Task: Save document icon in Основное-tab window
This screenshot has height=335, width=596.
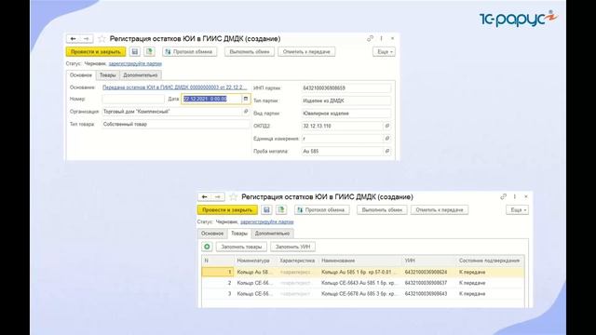Action: [x=134, y=52]
